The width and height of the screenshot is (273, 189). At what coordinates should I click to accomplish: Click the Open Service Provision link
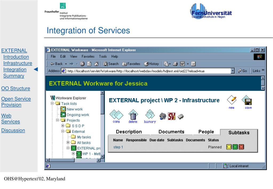pyautogui.click(x=16, y=102)
